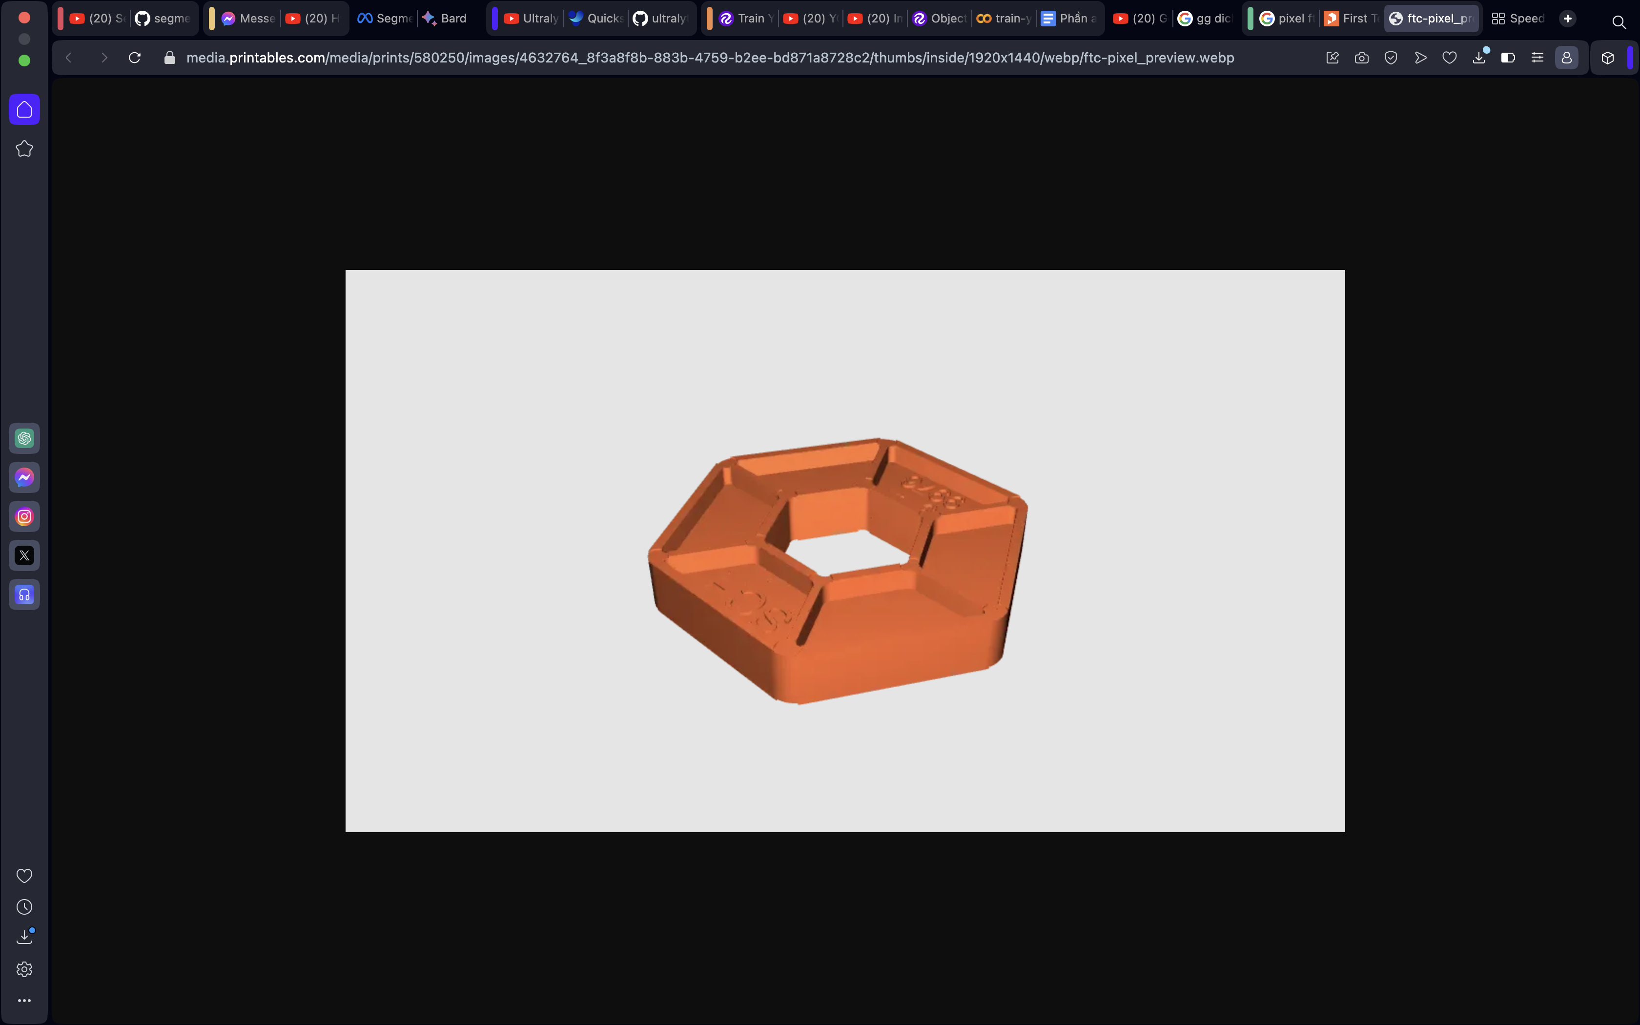Expand the sidebar three-dots menu
Image resolution: width=1640 pixels, height=1025 pixels.
click(x=24, y=1001)
